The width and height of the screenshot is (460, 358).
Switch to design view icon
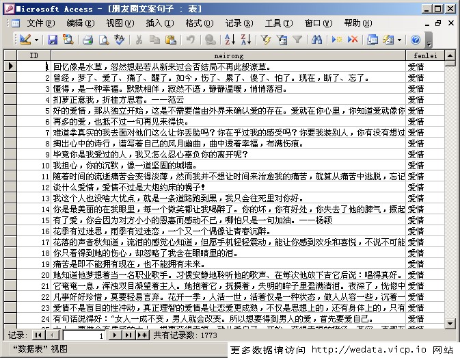25,39
